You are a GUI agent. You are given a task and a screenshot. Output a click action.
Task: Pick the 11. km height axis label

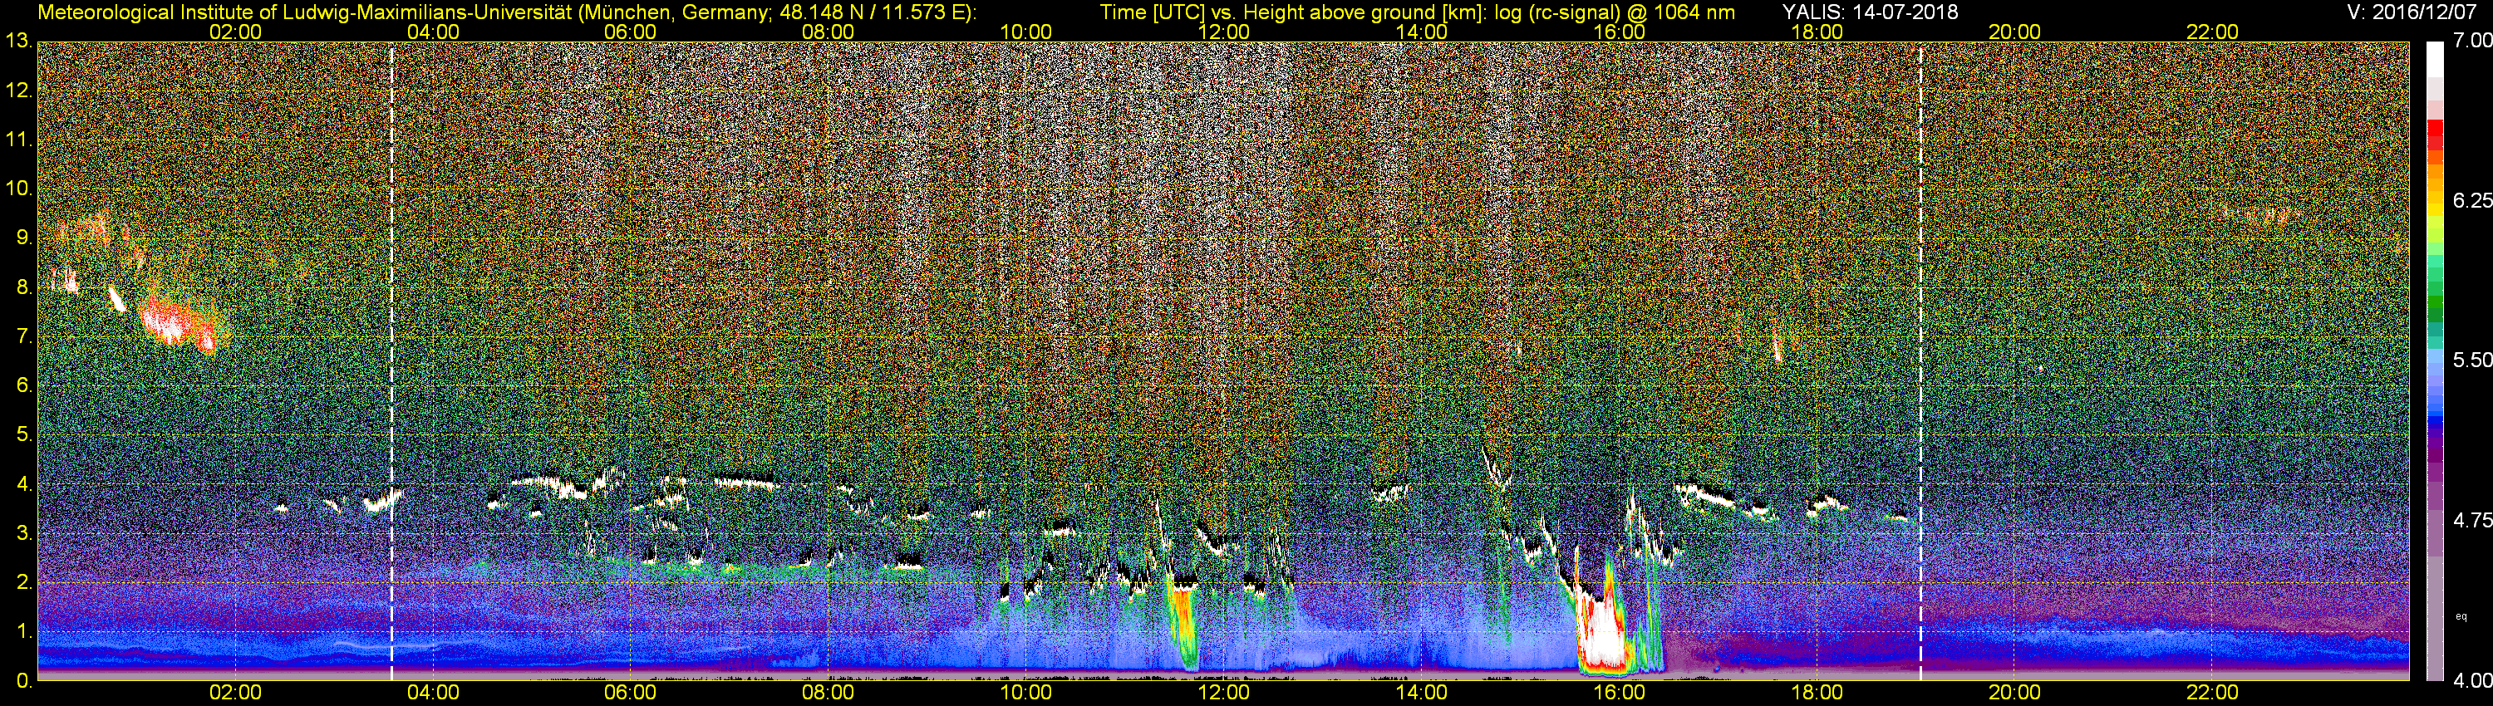click(x=19, y=140)
